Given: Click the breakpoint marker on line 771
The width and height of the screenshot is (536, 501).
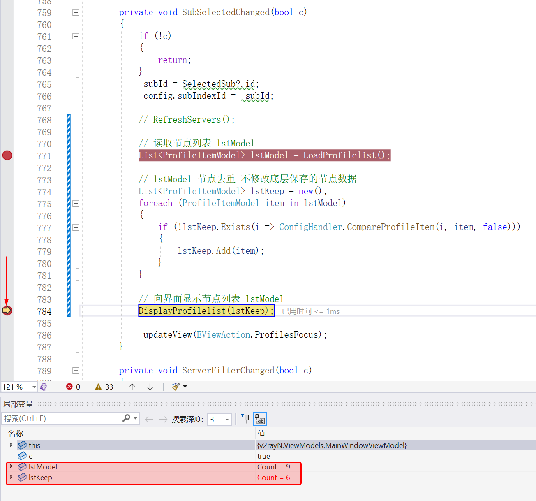Looking at the screenshot, I should (x=7, y=155).
